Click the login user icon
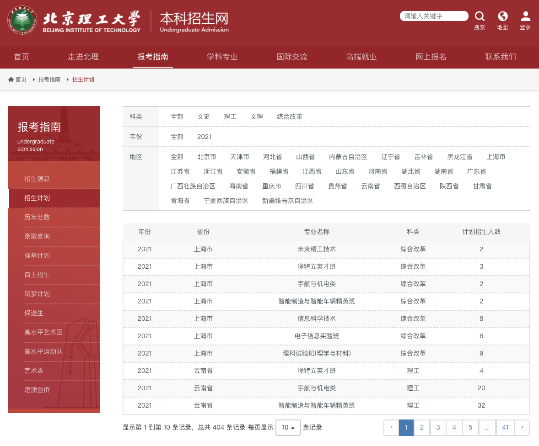The width and height of the screenshot is (539, 446). coord(525,17)
